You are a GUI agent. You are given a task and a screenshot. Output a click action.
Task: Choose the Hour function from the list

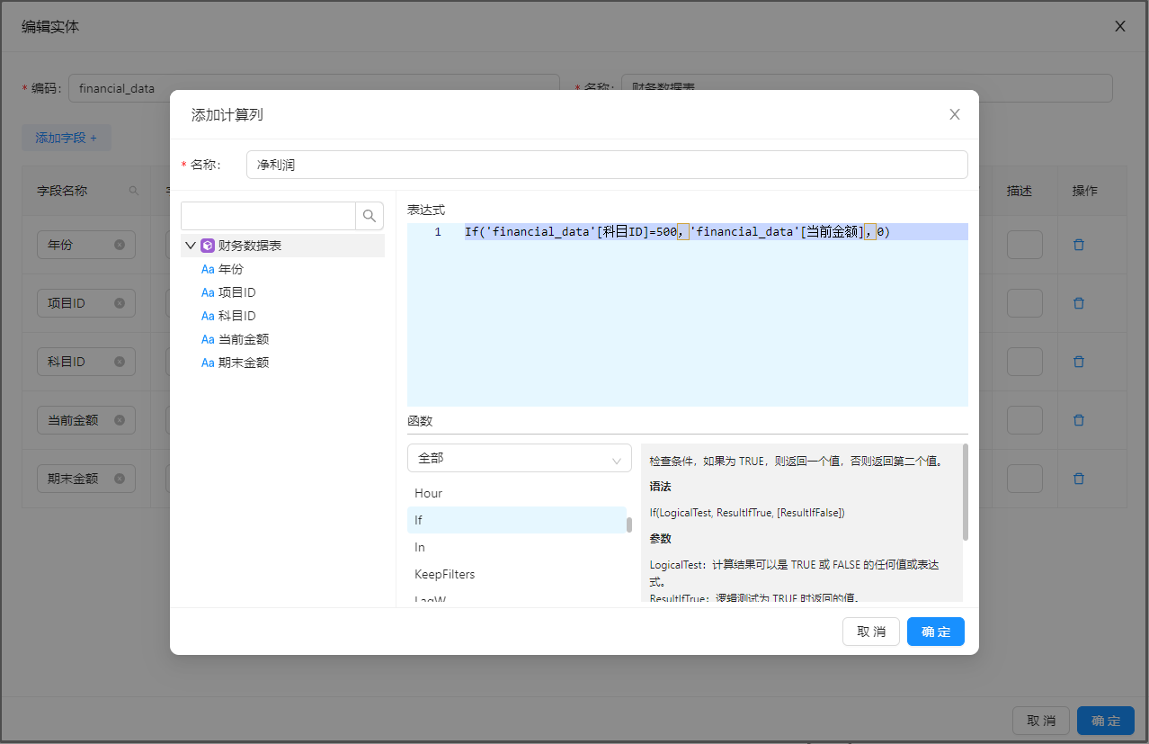(516, 493)
